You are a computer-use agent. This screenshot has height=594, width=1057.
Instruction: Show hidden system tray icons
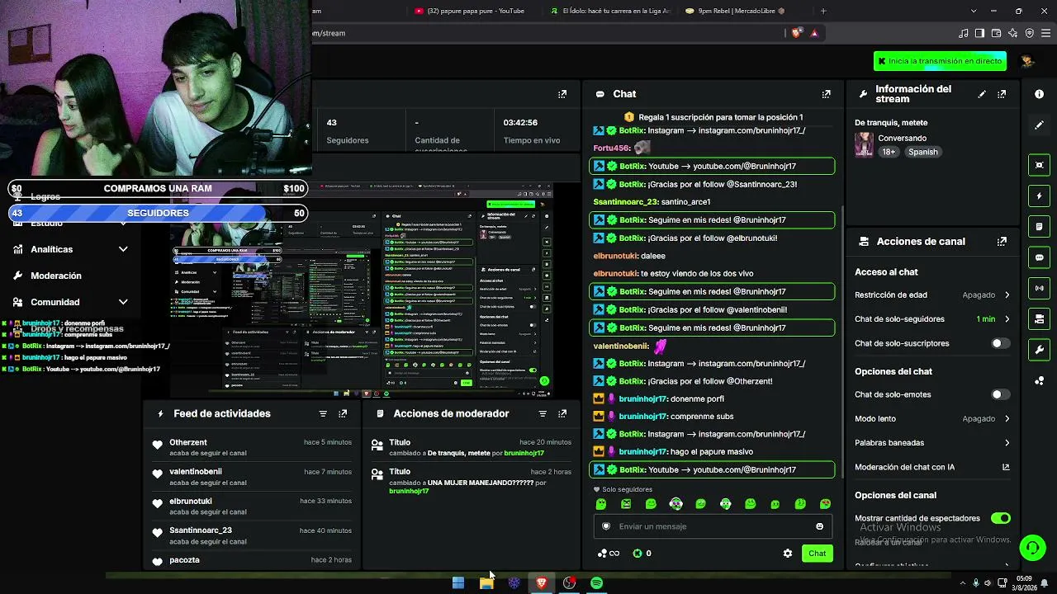tap(962, 583)
